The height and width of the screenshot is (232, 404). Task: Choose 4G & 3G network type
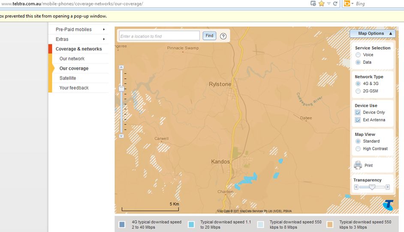[x=358, y=83]
